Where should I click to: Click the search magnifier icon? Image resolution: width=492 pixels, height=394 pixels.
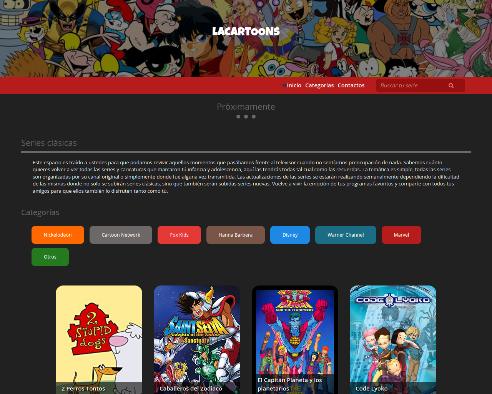click(451, 85)
